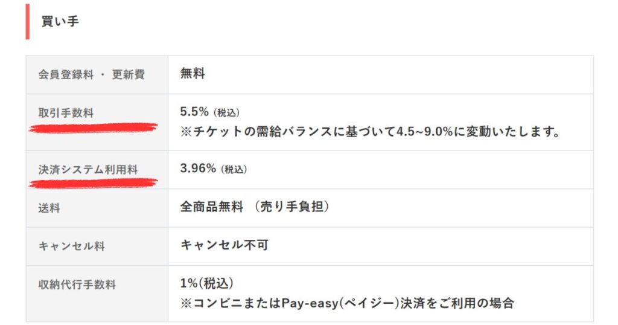Screen dimensions: 618x325
Task: Click the 無料 membership fee value
Action: (x=193, y=74)
